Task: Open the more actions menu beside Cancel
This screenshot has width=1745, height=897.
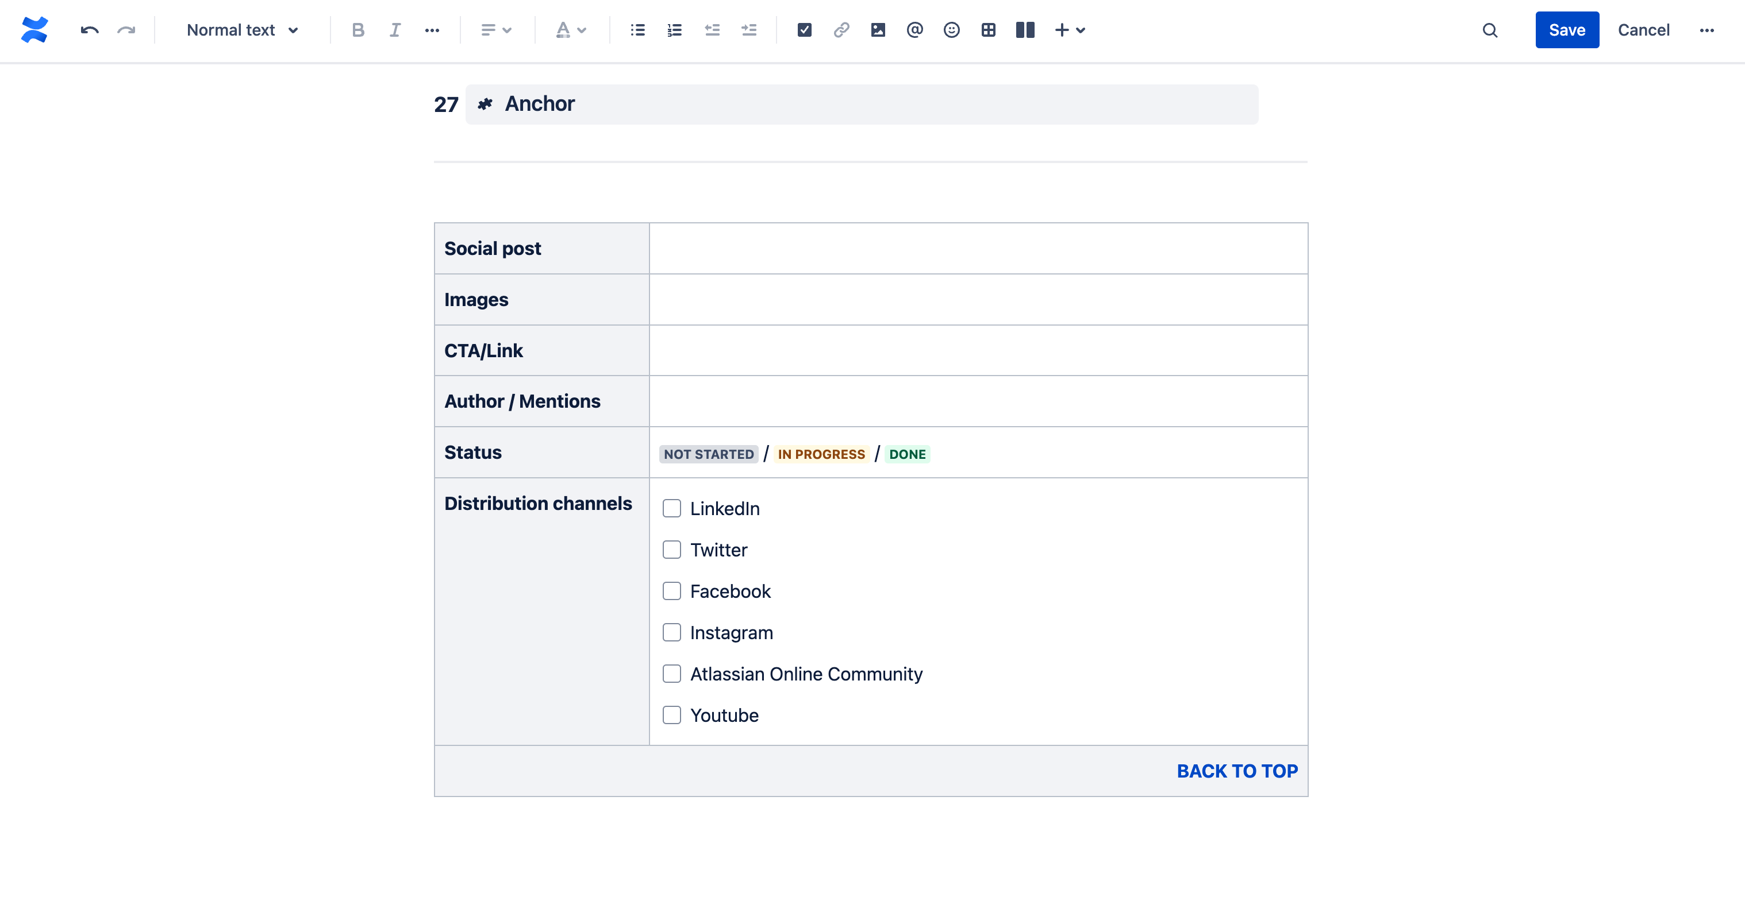Action: click(1706, 30)
